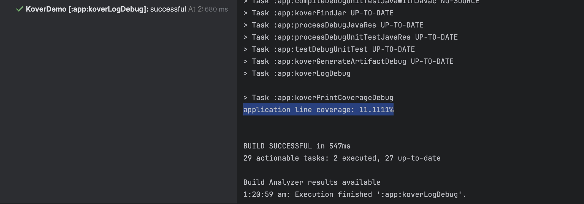Click the 'Execution finished' timestamp line
The width and height of the screenshot is (584, 204).
(355, 194)
